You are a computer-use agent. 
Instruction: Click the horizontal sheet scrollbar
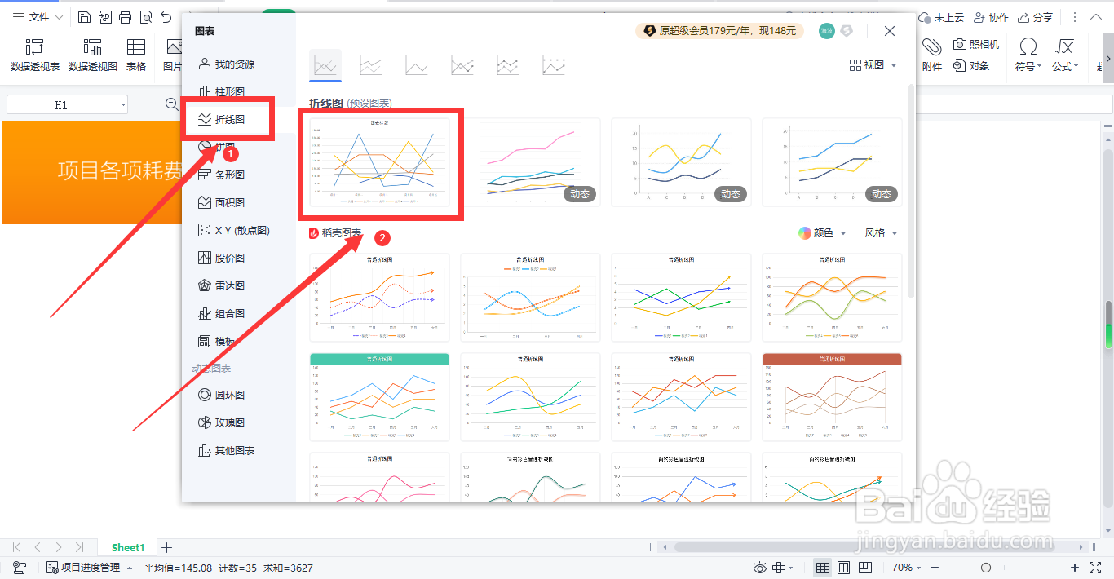(x=869, y=547)
